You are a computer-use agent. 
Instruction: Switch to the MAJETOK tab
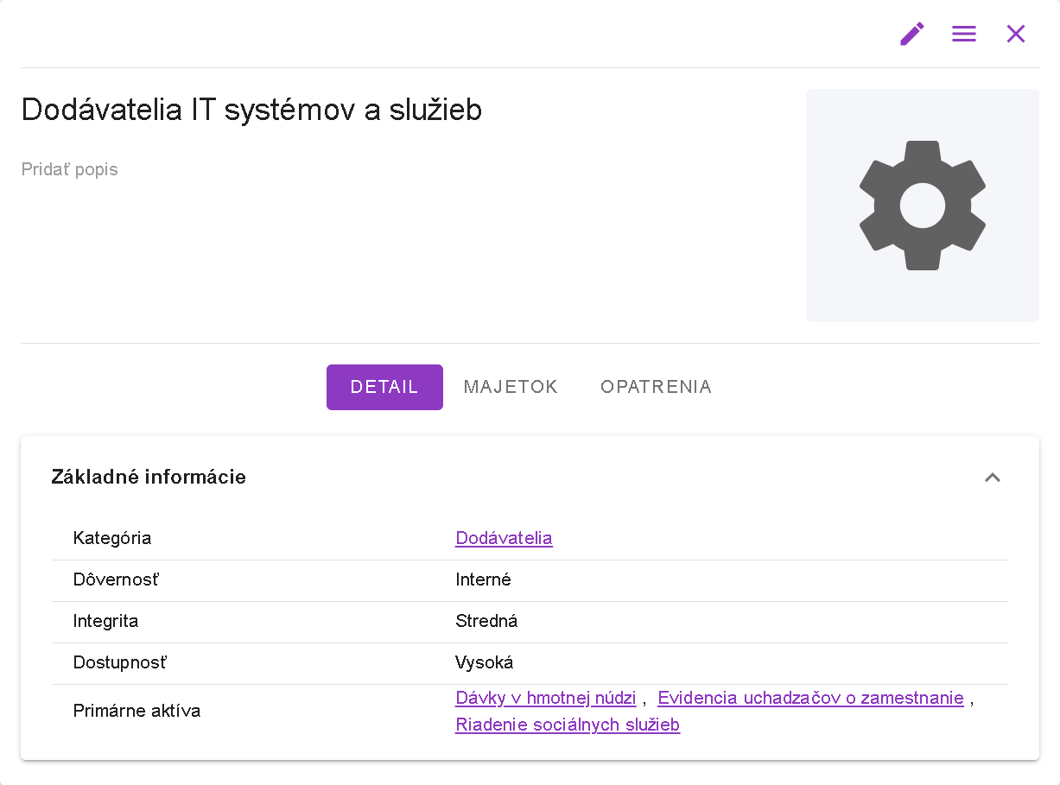point(511,387)
